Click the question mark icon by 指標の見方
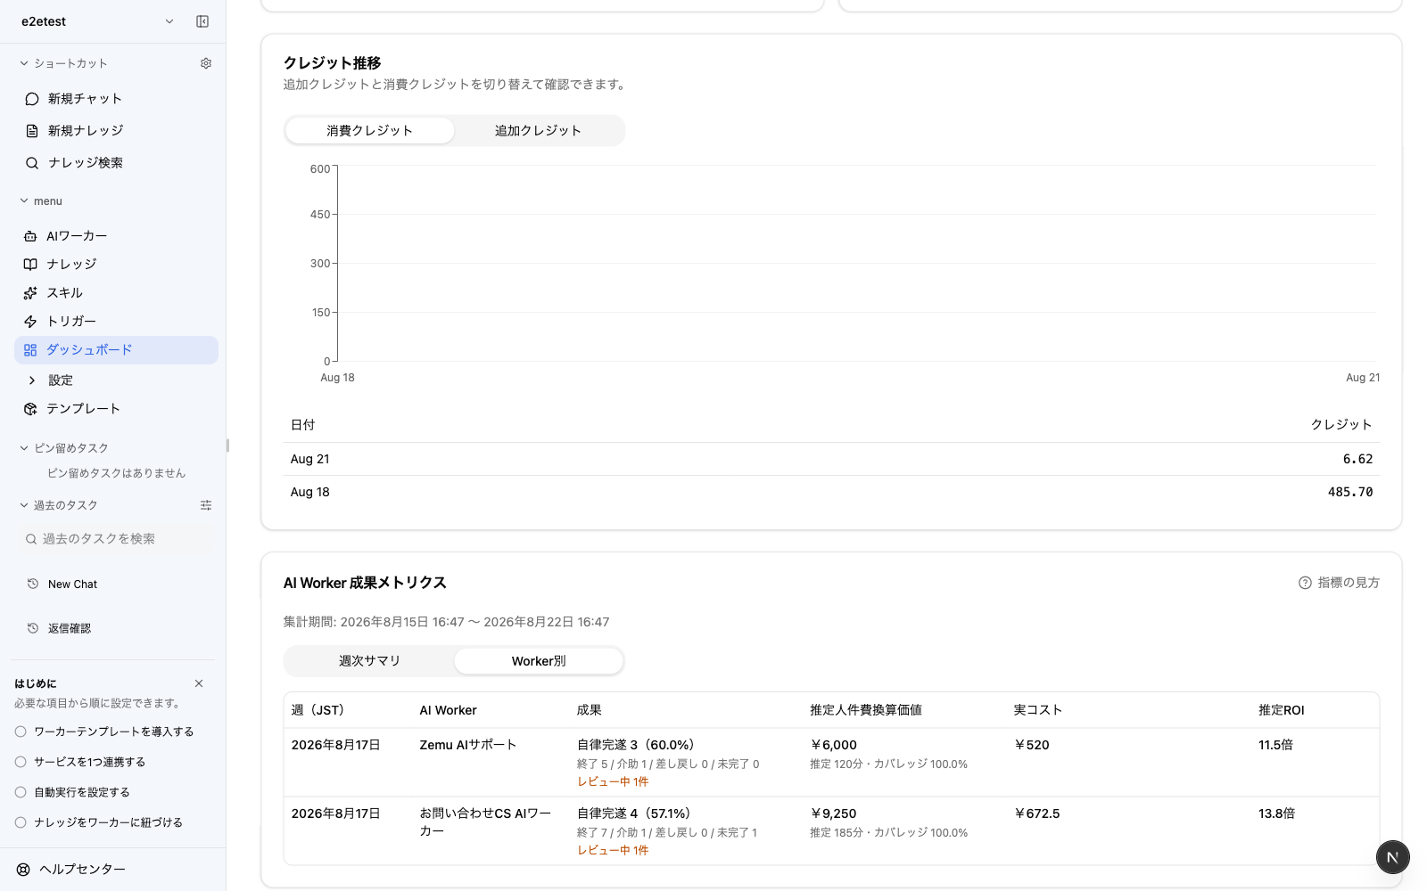The image size is (1427, 891). [x=1305, y=583]
